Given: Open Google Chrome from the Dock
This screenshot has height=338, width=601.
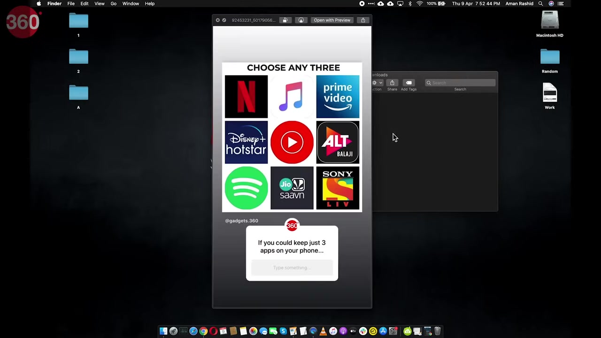Looking at the screenshot, I should 203,331.
